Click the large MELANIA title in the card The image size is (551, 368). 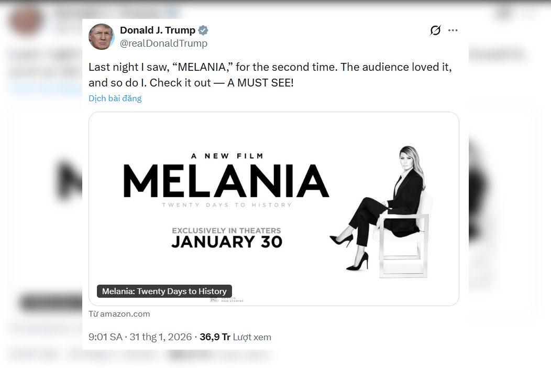click(226, 181)
